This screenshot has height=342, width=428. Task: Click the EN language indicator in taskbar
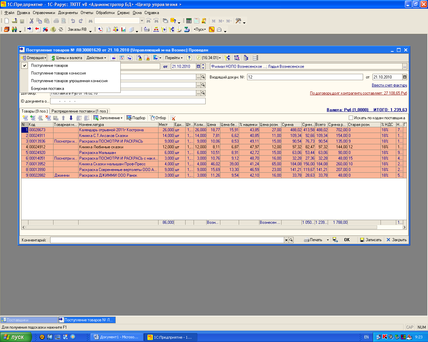click(366, 337)
